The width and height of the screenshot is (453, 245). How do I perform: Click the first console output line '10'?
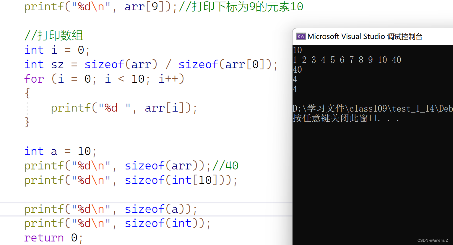[297, 50]
